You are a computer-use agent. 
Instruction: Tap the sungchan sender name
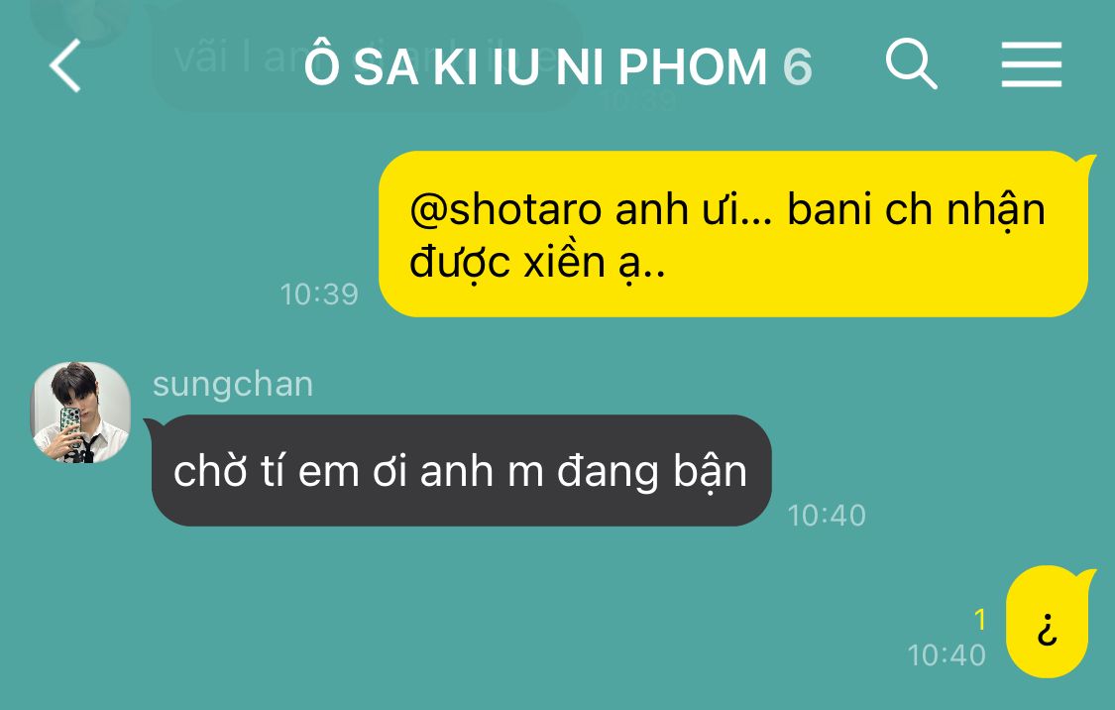pos(233,384)
